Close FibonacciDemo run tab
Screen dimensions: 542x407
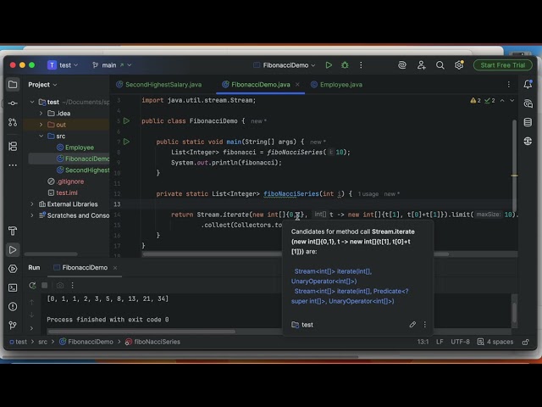115,268
